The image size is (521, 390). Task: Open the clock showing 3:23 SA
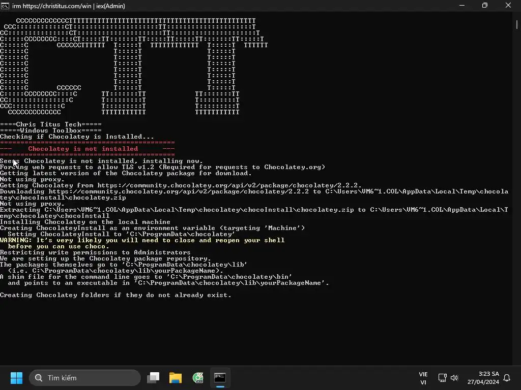(483, 378)
